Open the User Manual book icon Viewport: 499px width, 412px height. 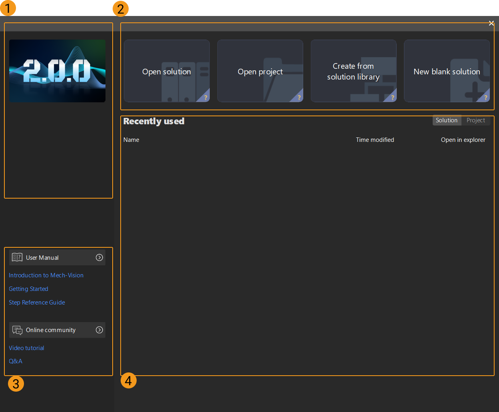coord(17,257)
